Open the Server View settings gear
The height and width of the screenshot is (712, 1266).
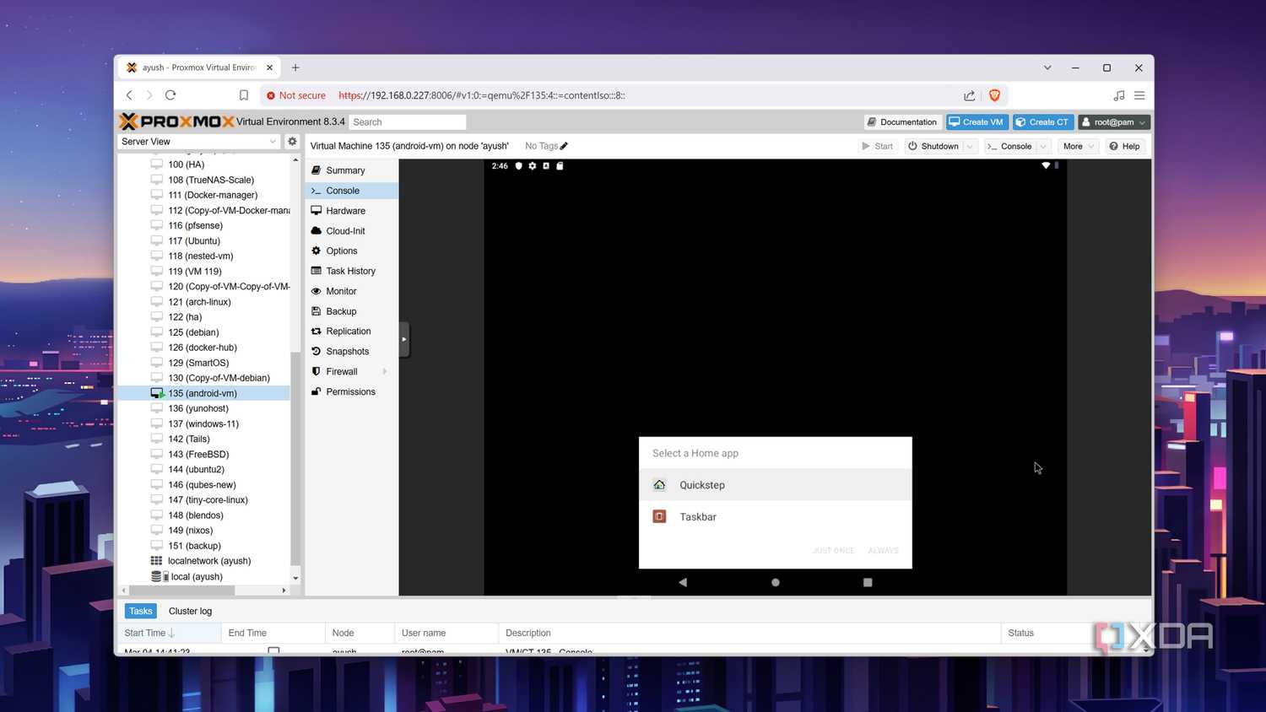[x=292, y=142]
